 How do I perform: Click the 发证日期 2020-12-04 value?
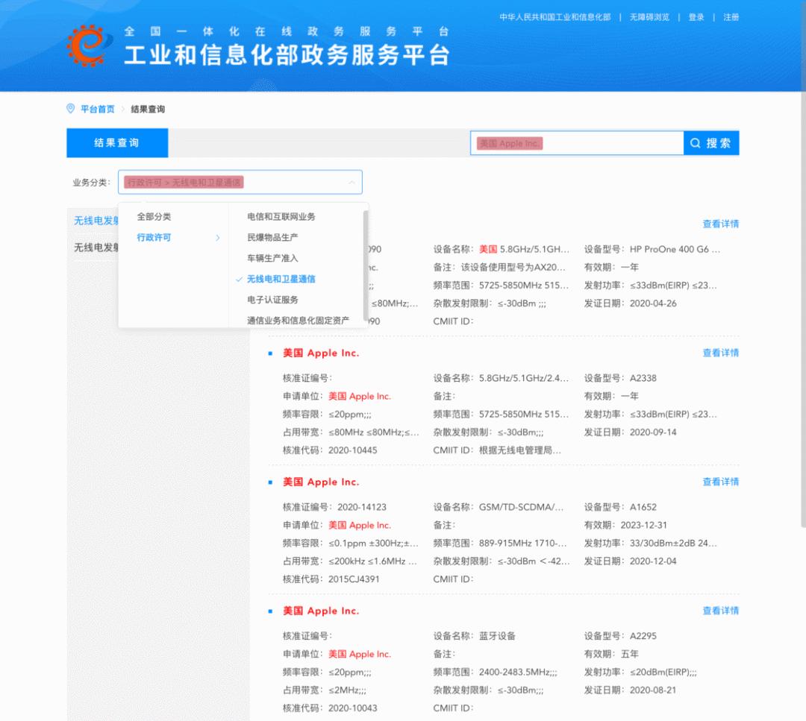(653, 561)
